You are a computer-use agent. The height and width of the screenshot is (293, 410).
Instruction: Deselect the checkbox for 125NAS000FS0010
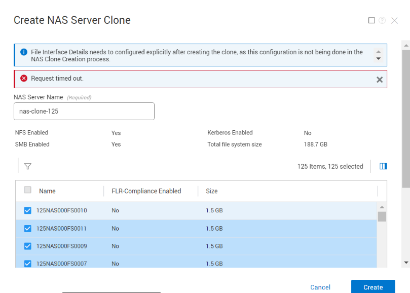[x=27, y=210]
